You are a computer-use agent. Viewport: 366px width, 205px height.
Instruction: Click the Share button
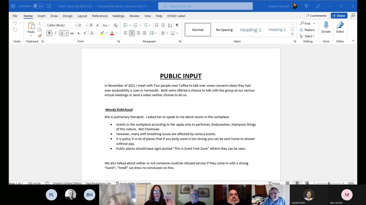(x=339, y=16)
